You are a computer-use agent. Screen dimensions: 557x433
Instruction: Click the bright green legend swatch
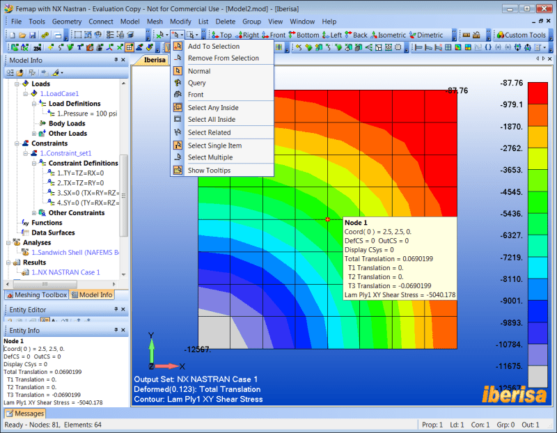click(x=538, y=202)
